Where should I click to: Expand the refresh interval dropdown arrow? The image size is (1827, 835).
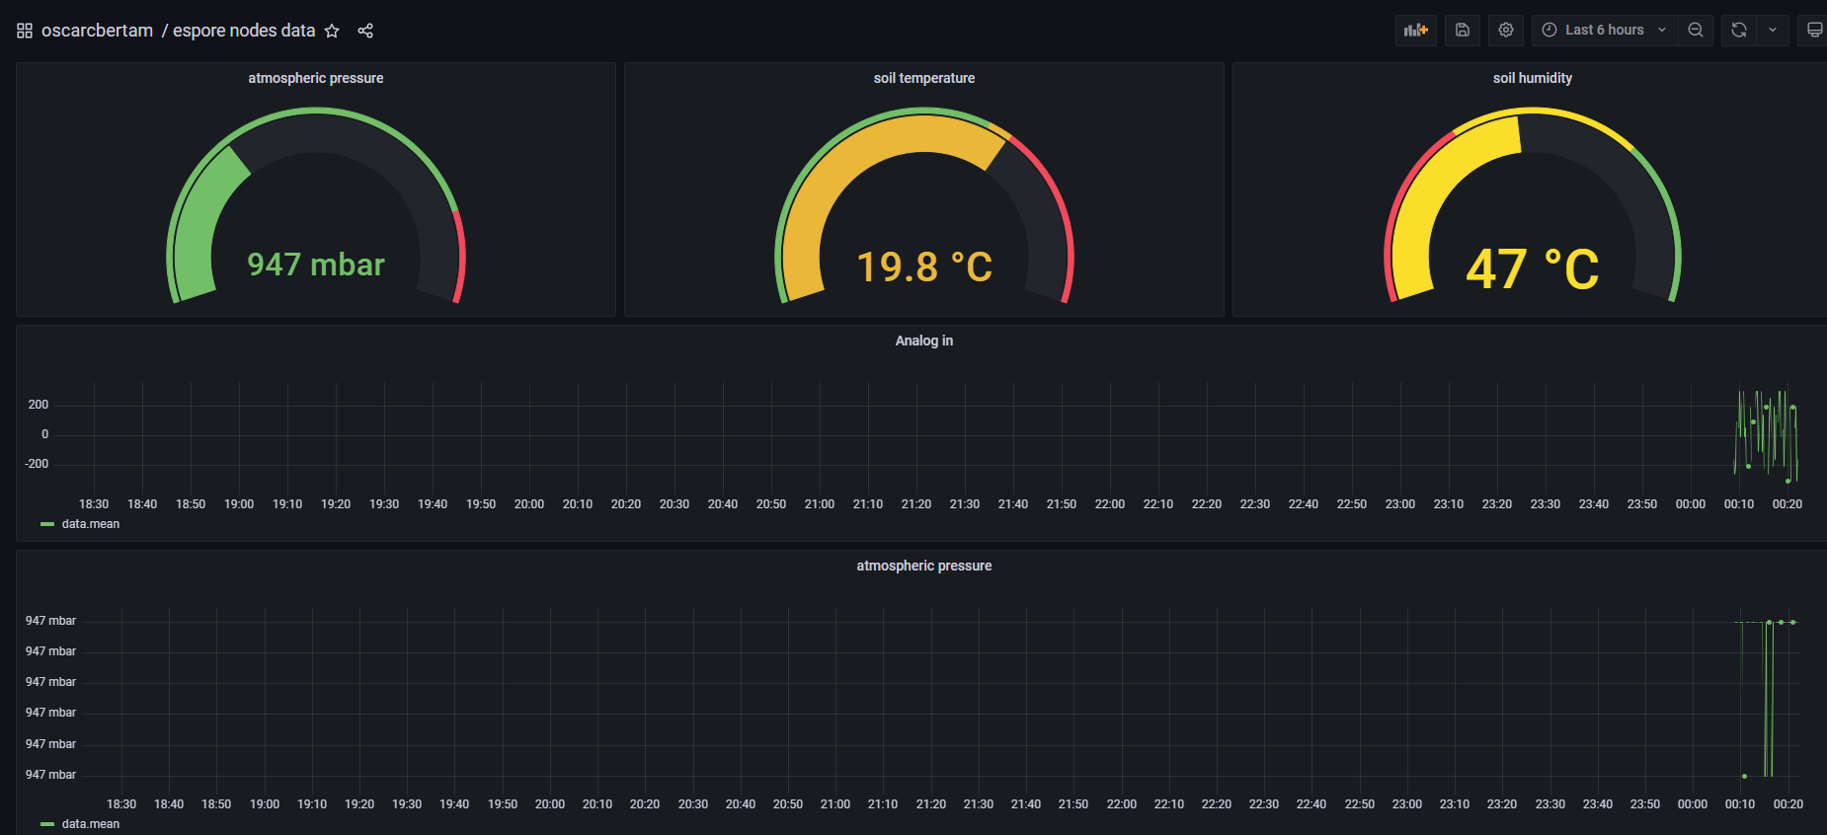pos(1773,30)
